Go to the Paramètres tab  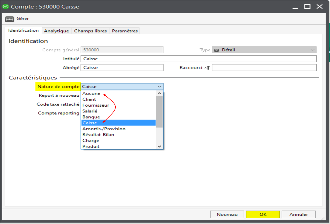(x=125, y=31)
